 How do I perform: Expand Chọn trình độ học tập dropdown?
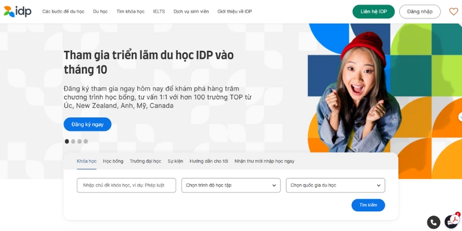click(x=231, y=185)
